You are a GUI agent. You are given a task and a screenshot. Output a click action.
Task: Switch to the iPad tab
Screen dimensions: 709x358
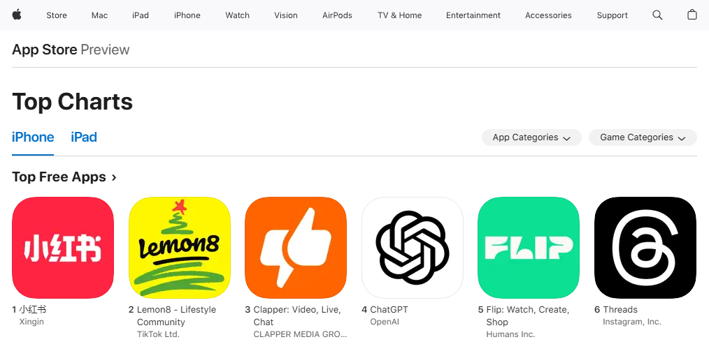(x=84, y=137)
